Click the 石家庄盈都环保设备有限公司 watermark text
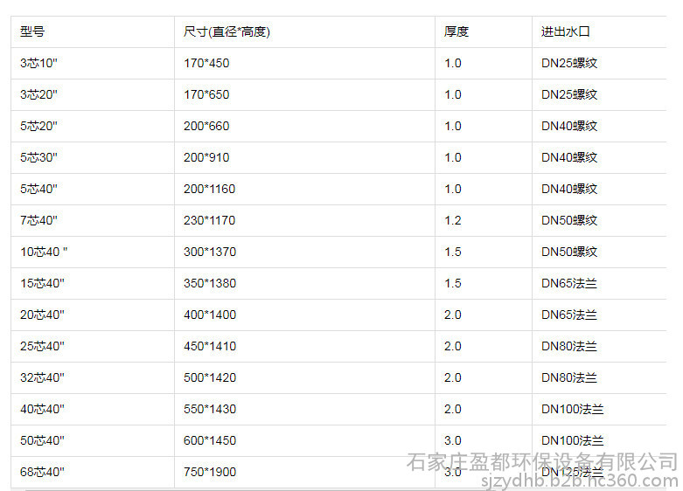 point(542,460)
